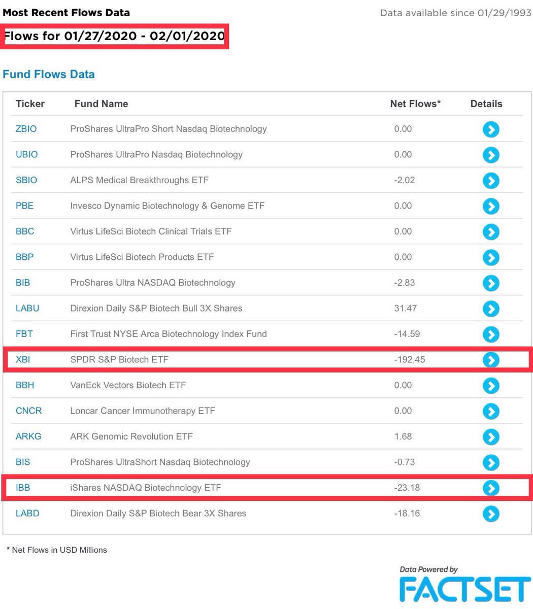The height and width of the screenshot is (609, 533).
Task: Open details arrow for XBI row
Action: pos(491,360)
